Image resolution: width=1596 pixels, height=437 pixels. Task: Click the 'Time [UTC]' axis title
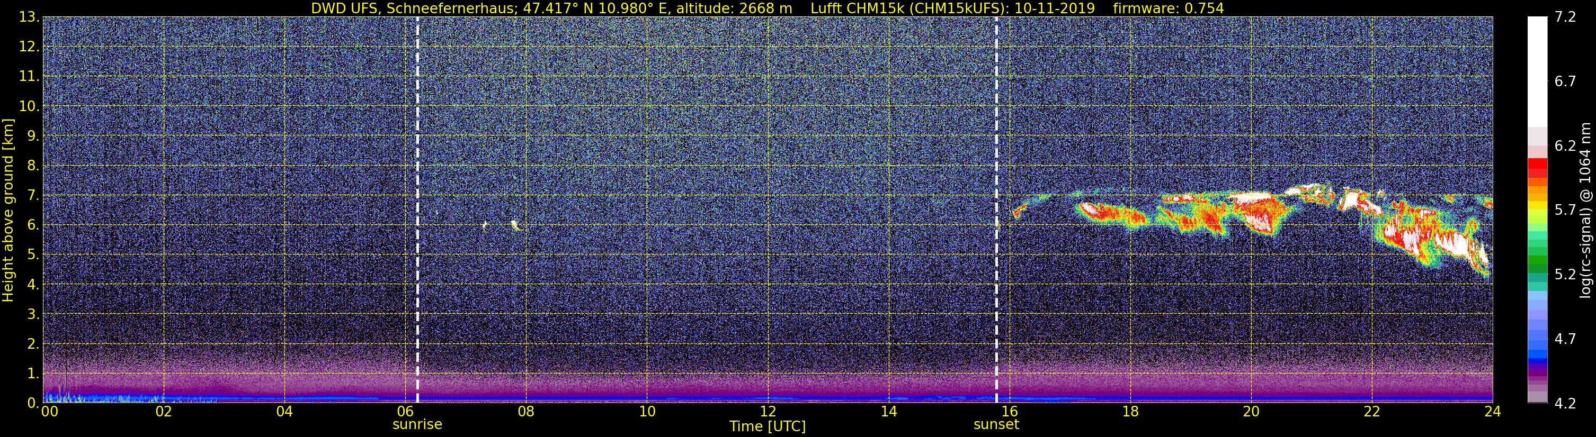click(x=768, y=426)
